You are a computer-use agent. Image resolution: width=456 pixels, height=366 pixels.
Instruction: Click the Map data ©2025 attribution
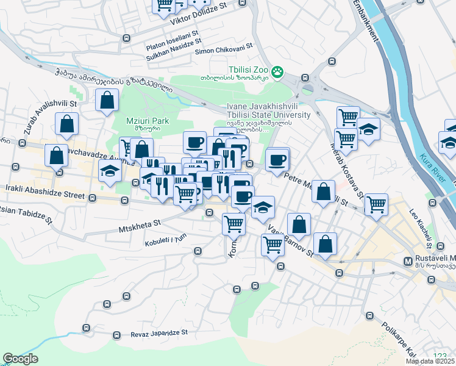click(x=430, y=361)
